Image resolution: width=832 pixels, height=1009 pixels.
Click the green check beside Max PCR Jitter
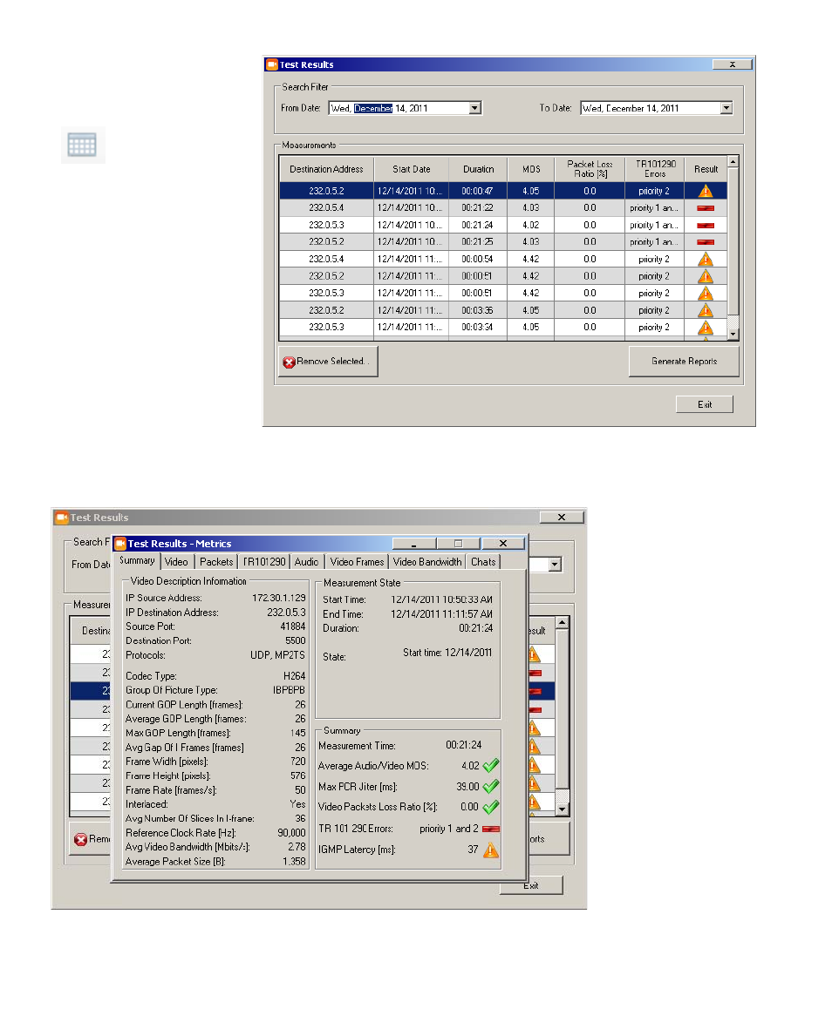coord(491,786)
